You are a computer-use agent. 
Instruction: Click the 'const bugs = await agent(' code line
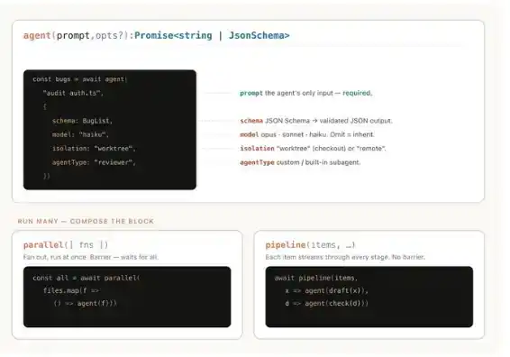[80, 79]
